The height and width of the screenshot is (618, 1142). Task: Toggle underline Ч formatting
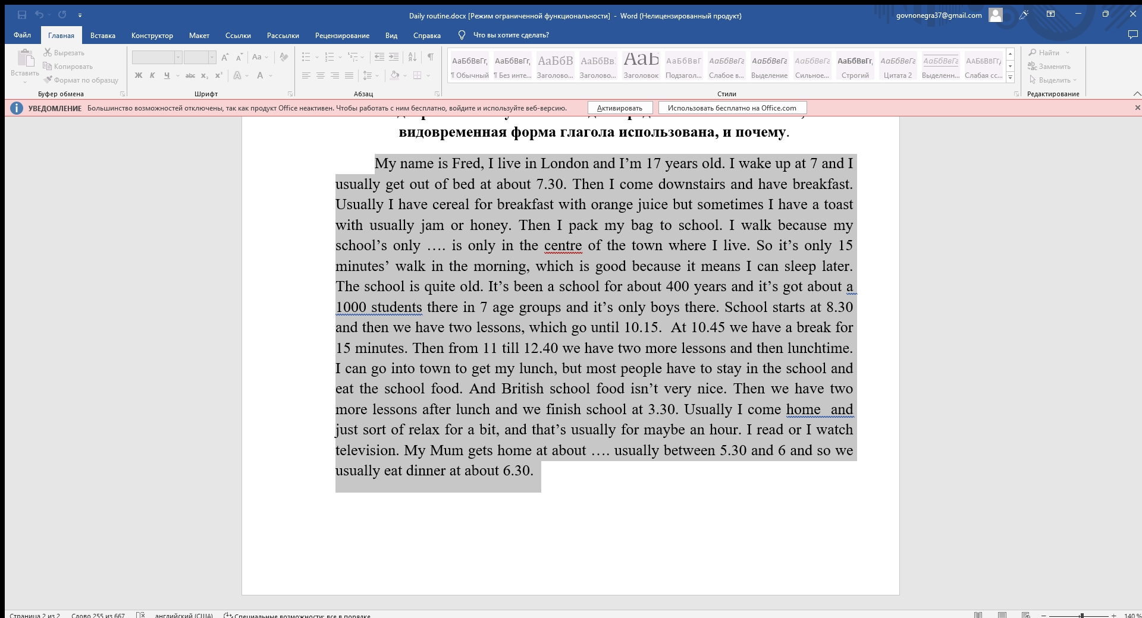(167, 75)
